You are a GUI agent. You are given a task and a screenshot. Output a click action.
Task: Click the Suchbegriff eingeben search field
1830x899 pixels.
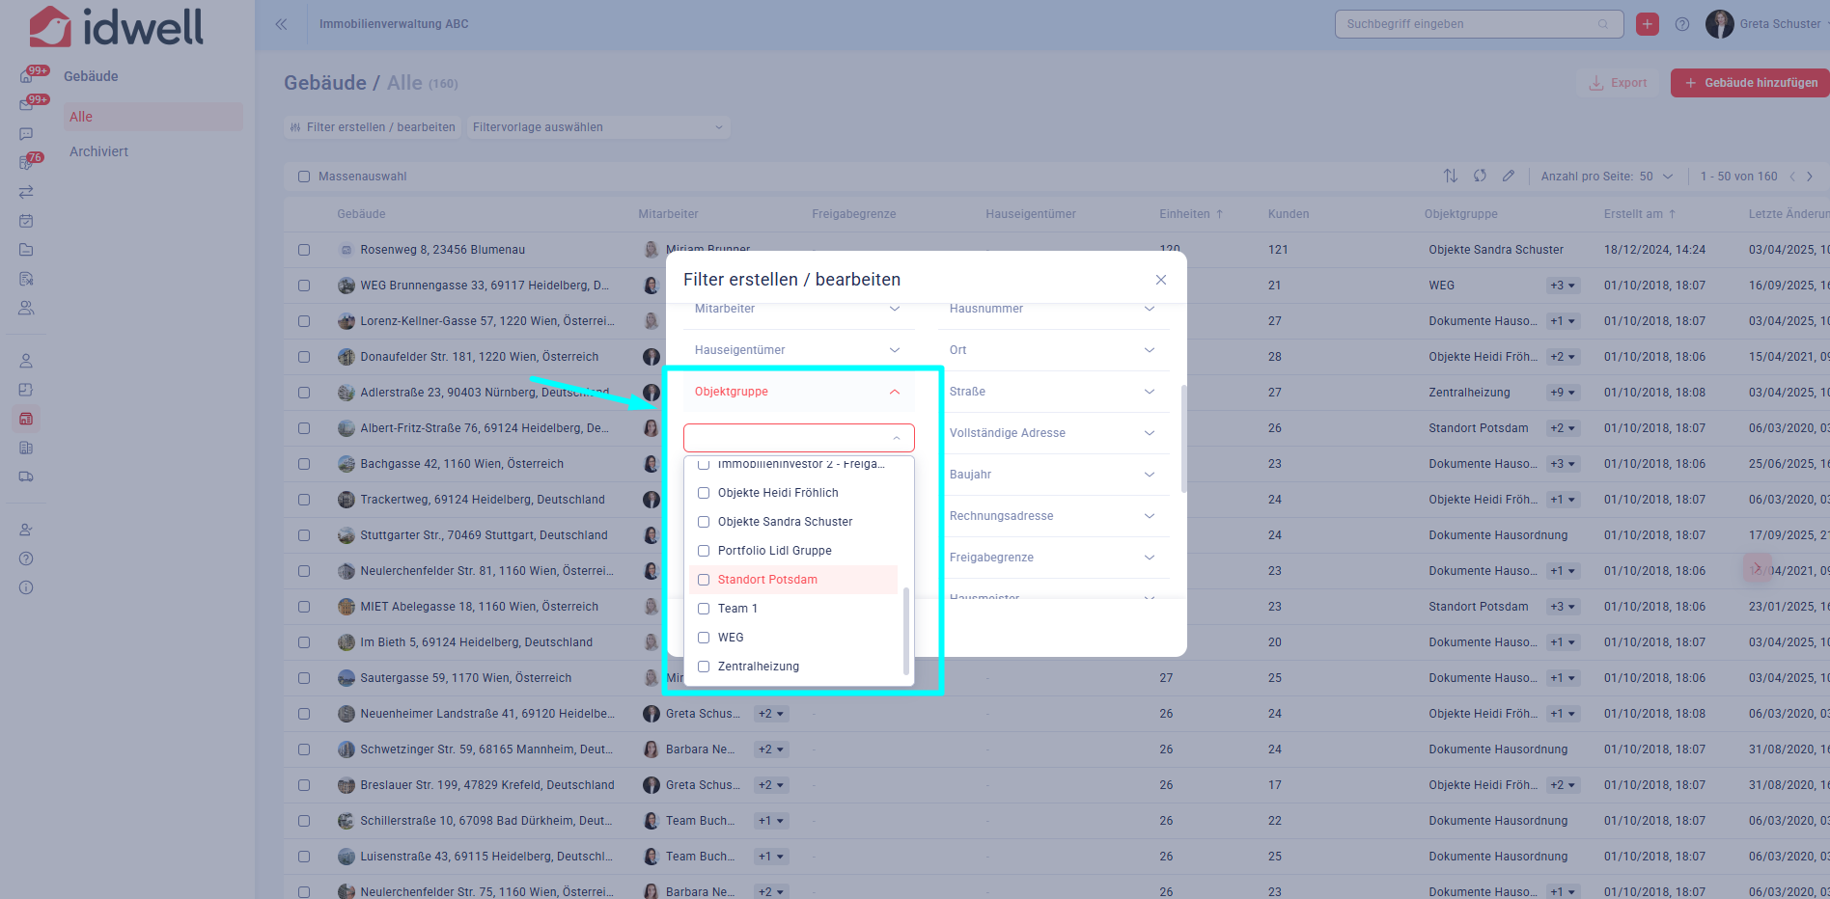coord(1469,24)
